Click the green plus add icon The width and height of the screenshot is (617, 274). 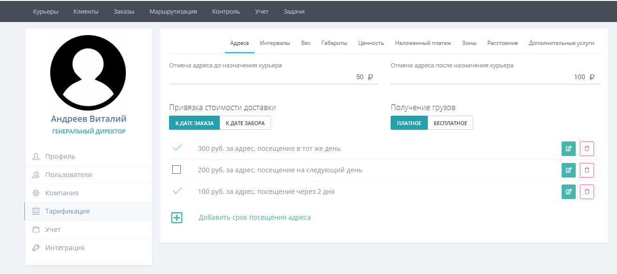point(177,217)
